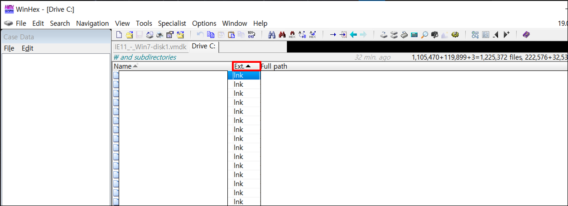Viewport: 568px width, 206px height.
Task: Open the Options menu
Action: point(204,23)
